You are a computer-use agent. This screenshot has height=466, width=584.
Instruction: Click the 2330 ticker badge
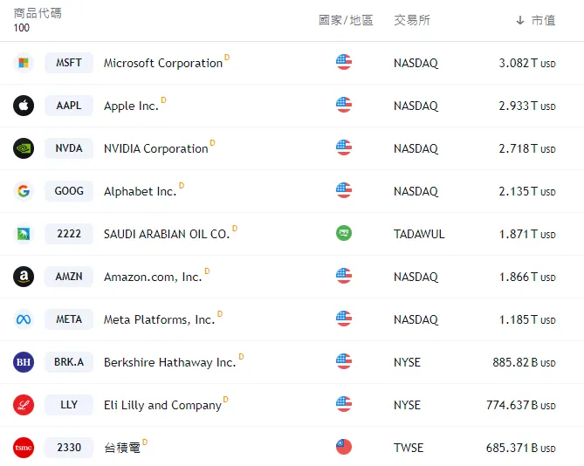(69, 448)
